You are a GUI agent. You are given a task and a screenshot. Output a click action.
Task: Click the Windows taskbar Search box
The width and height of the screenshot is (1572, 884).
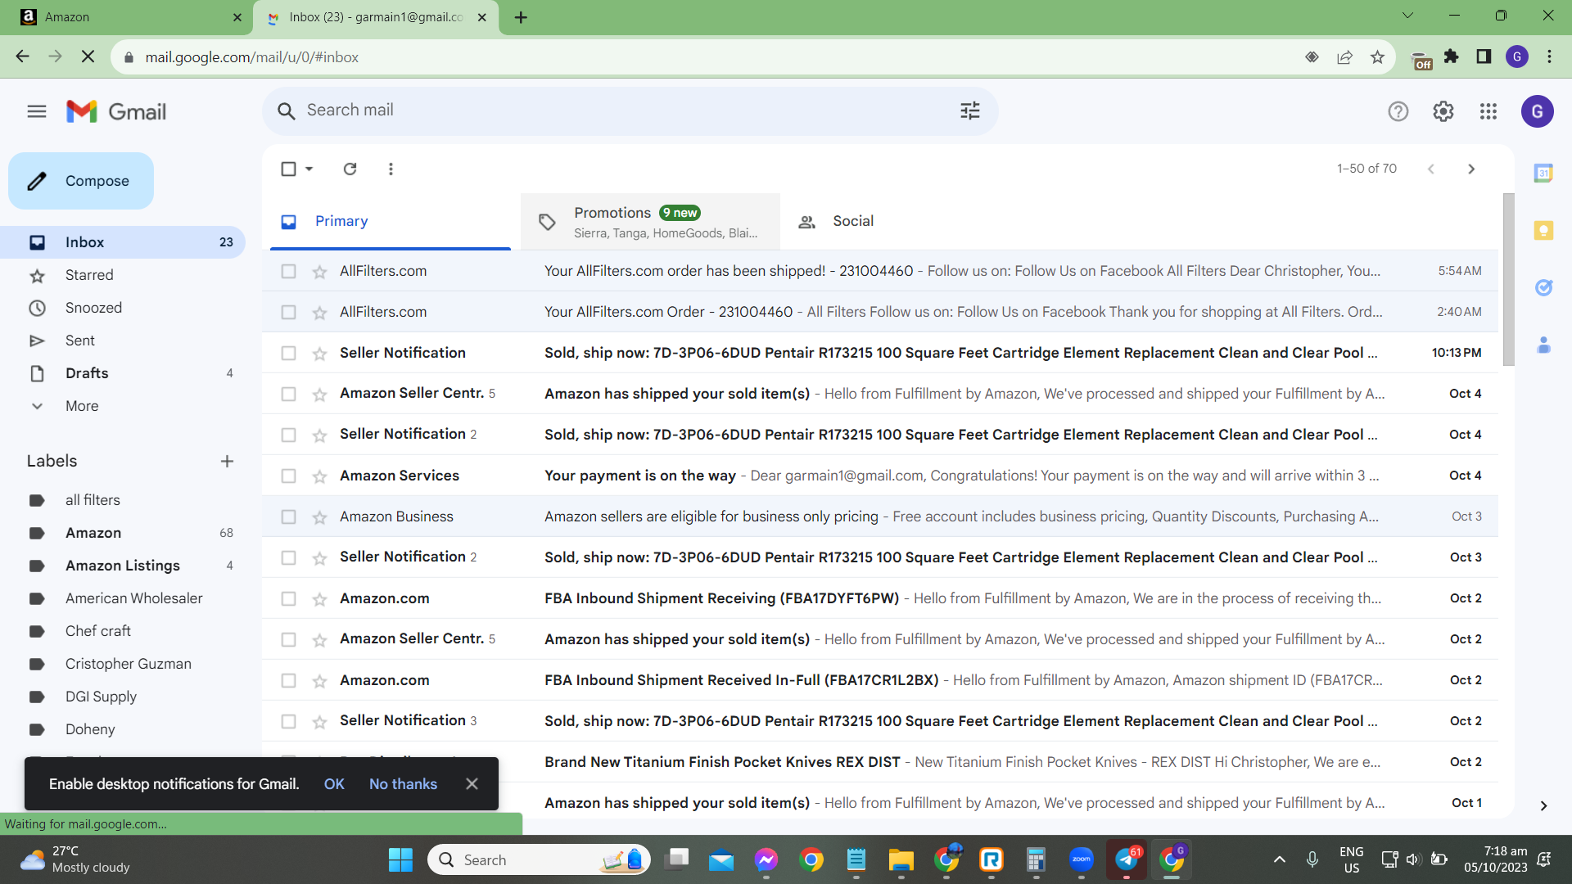click(x=539, y=859)
